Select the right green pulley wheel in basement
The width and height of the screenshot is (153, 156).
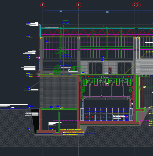pyautogui.click(x=130, y=91)
